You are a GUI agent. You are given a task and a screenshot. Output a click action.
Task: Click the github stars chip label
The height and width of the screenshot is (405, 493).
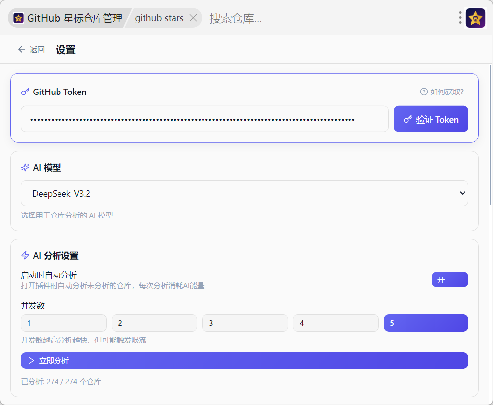tap(159, 18)
